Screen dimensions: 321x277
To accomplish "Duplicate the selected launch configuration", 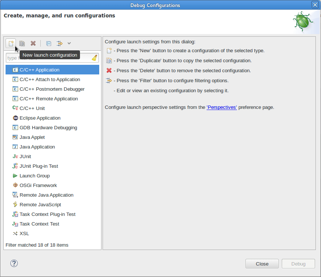I will coord(22,43).
